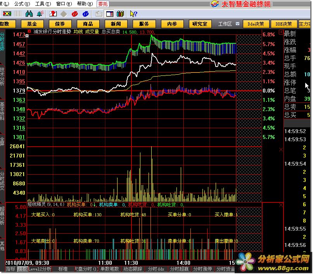Switch to the 标准 bottom tab

[63, 269]
